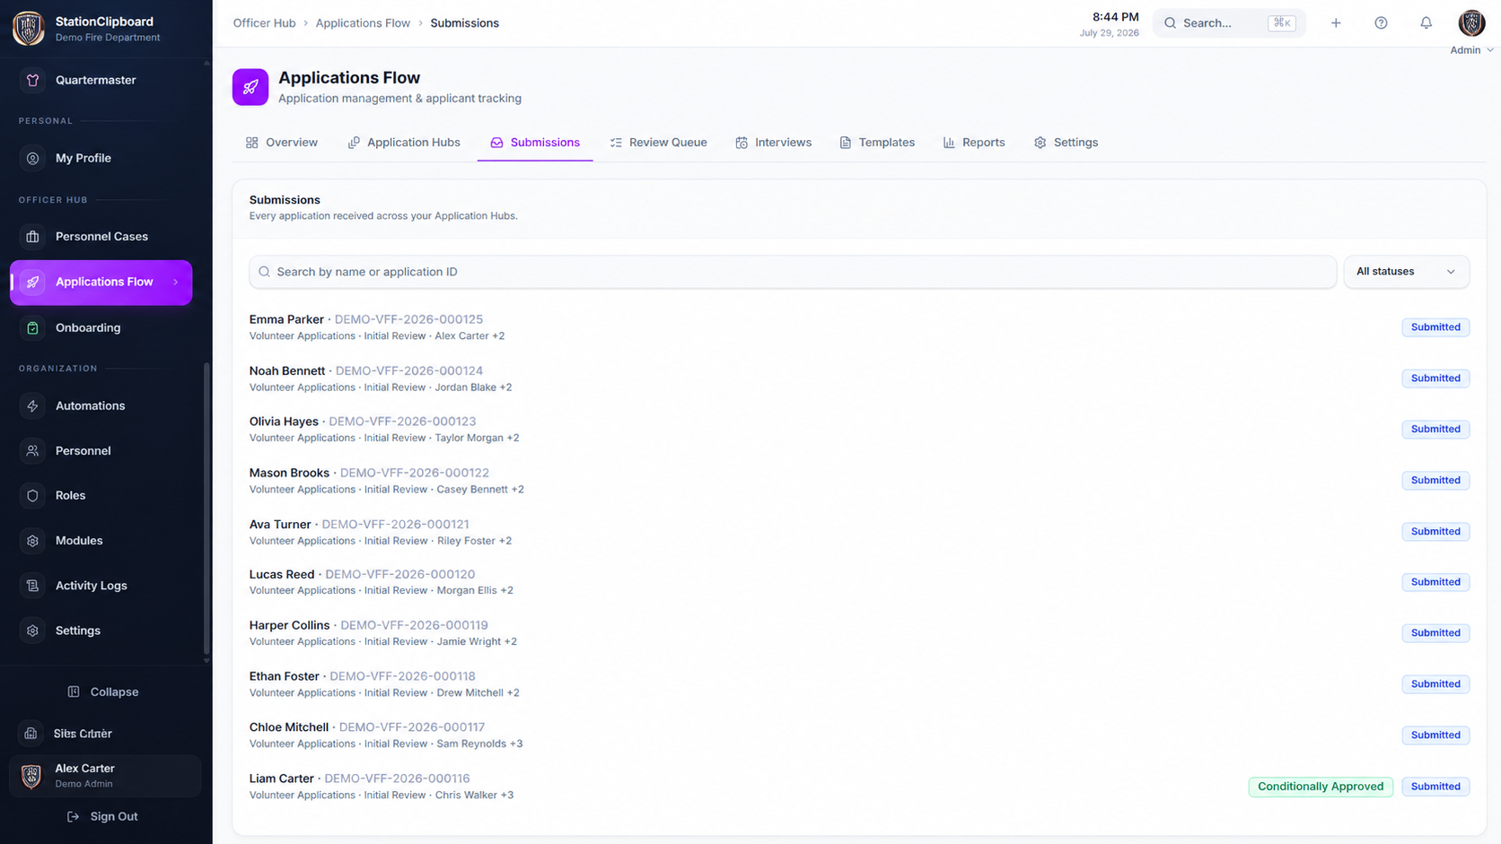Open Personnel Cases briefcase icon

click(x=32, y=237)
